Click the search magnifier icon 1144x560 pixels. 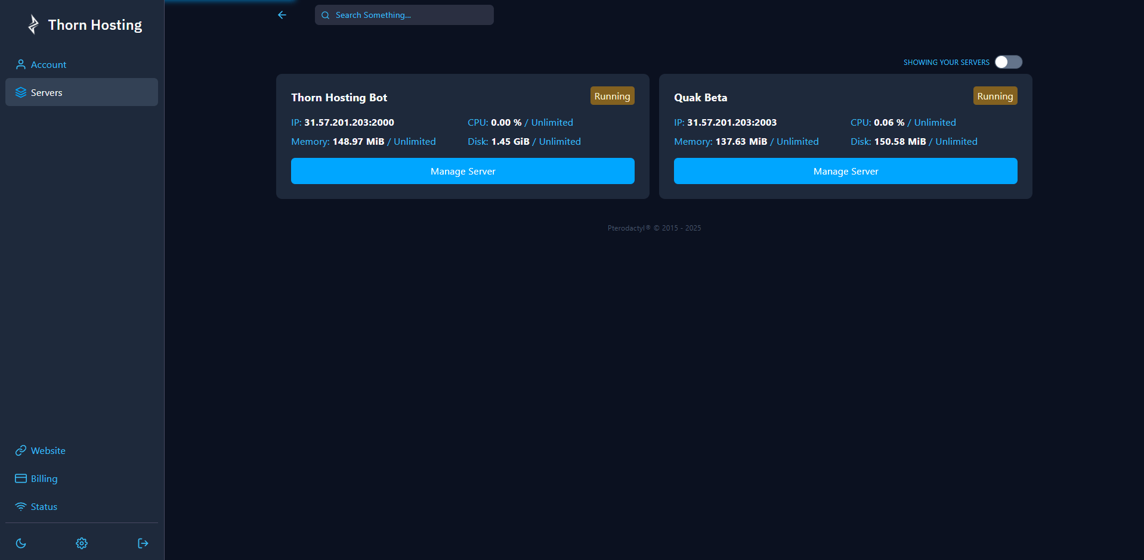(x=326, y=15)
